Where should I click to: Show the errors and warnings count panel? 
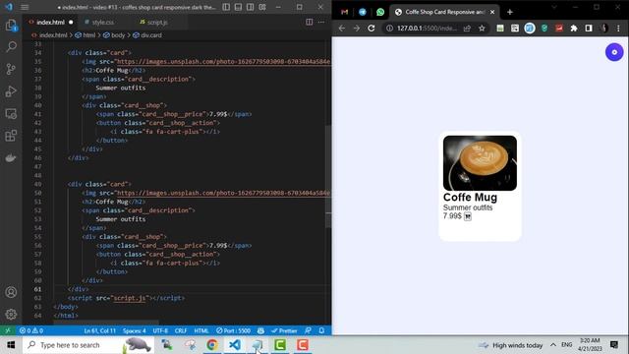click(x=31, y=330)
